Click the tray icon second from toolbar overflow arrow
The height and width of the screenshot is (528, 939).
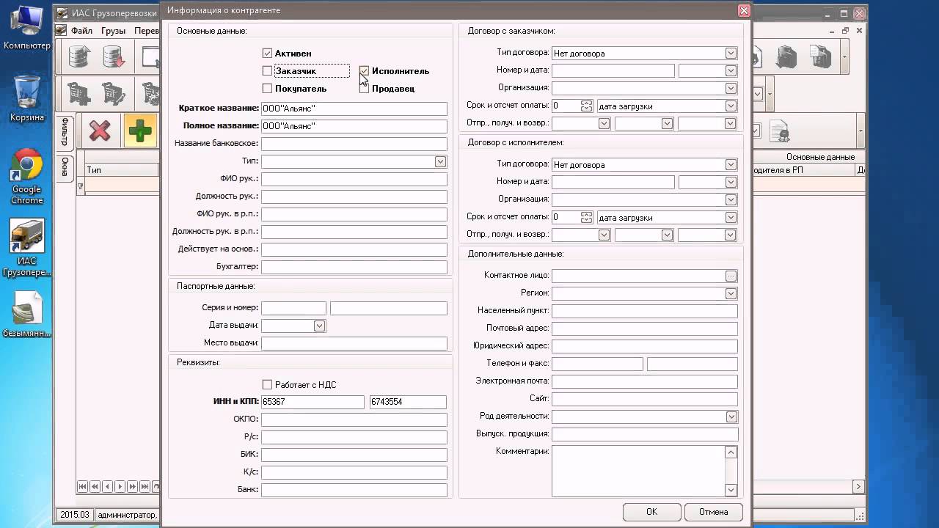coord(787,57)
